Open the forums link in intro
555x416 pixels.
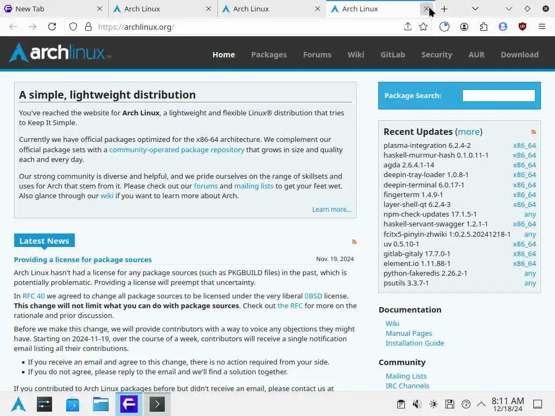205,186
